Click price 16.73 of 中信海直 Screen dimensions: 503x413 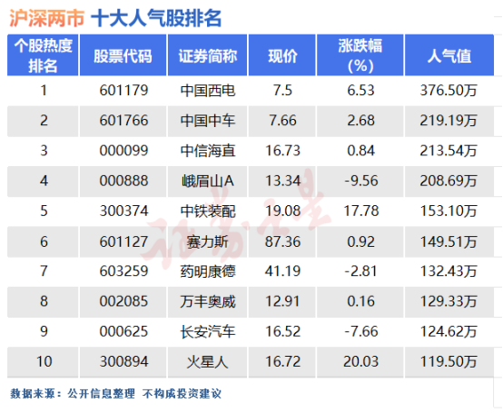[x=282, y=151]
